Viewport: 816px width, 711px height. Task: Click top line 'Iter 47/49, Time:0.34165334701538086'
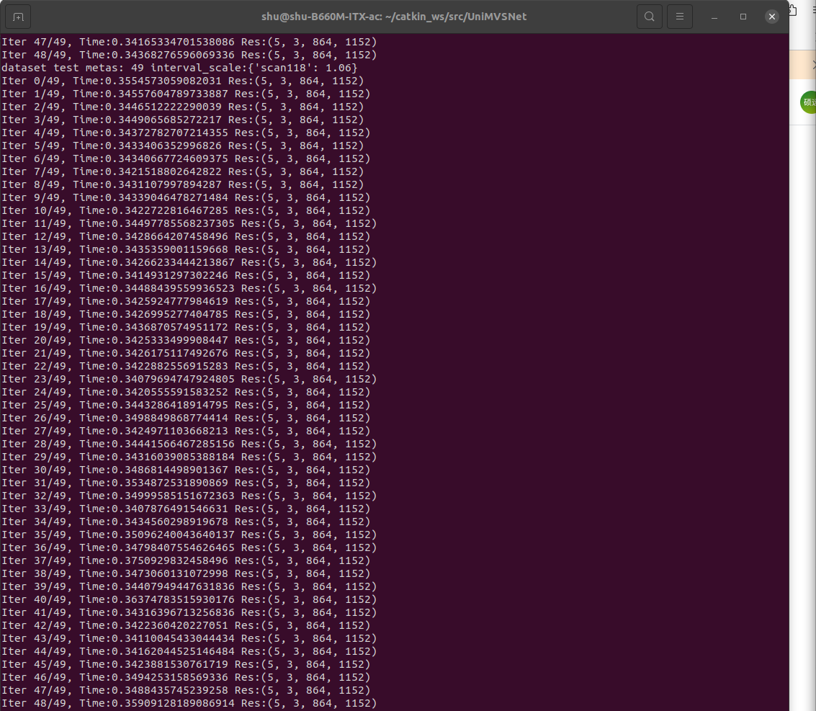click(189, 42)
